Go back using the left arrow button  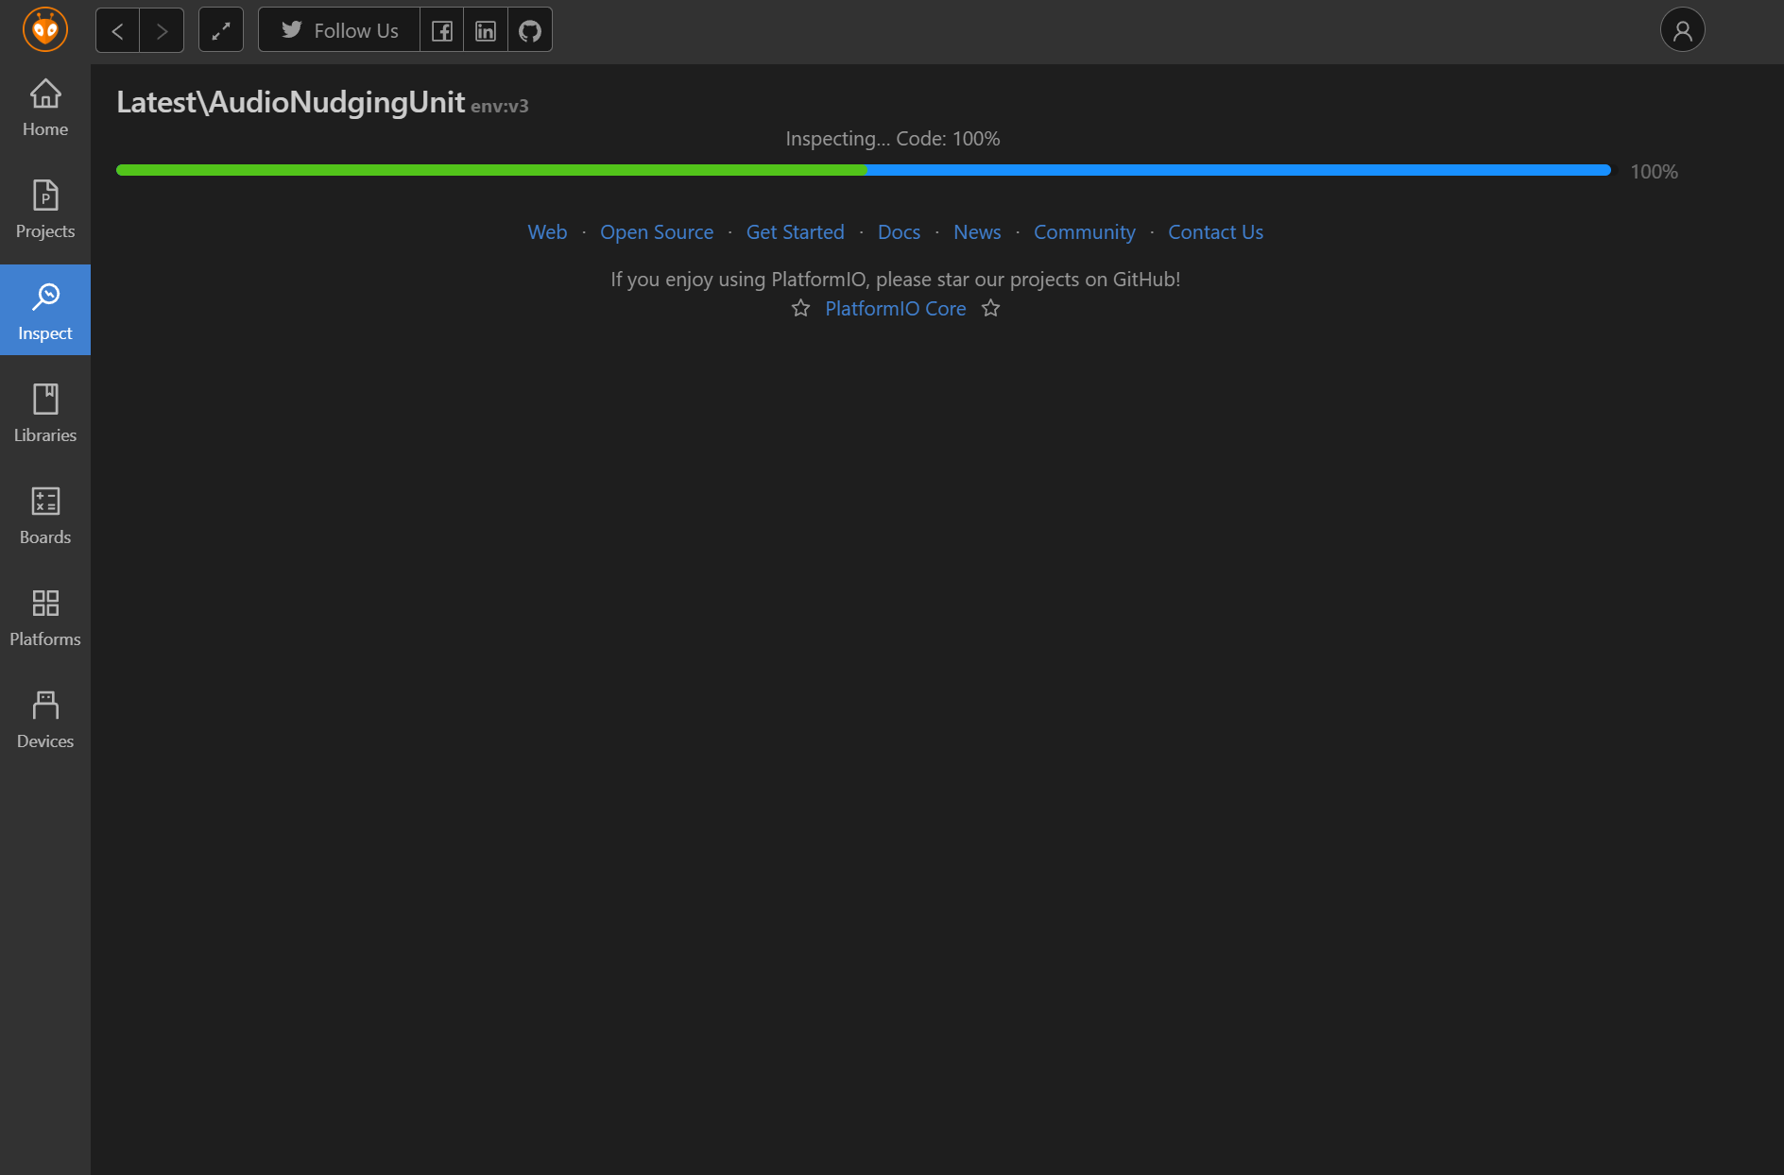(x=118, y=30)
